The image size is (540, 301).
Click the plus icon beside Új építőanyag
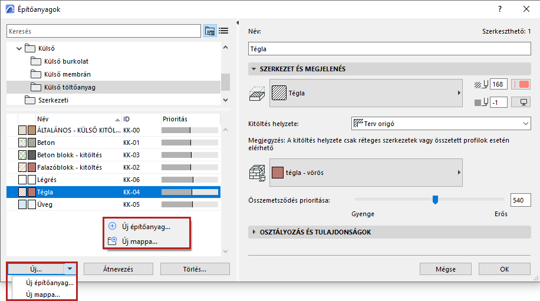point(112,226)
